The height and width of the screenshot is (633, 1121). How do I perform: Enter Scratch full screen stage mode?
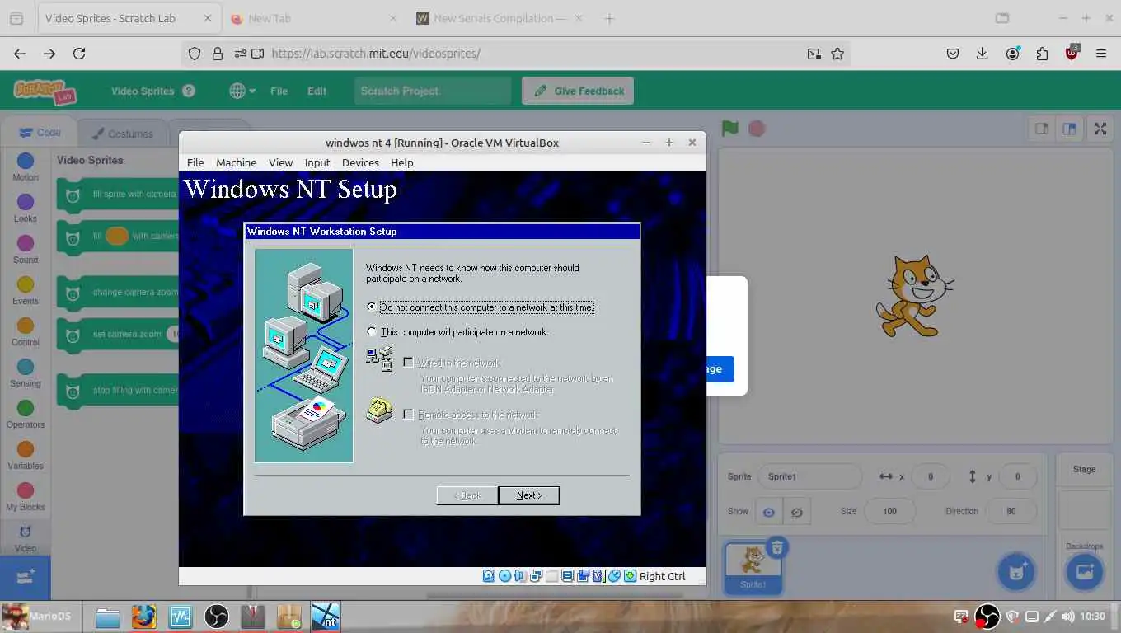click(x=1100, y=129)
